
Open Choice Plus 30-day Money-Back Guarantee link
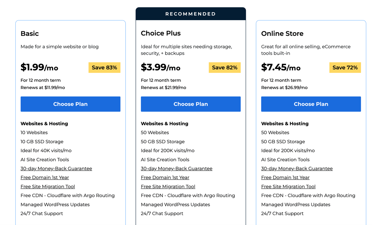[x=177, y=169]
